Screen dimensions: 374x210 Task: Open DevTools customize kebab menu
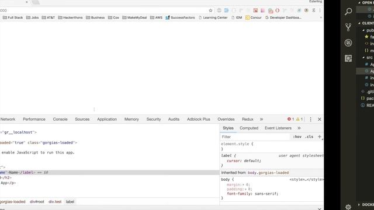tap(310, 119)
